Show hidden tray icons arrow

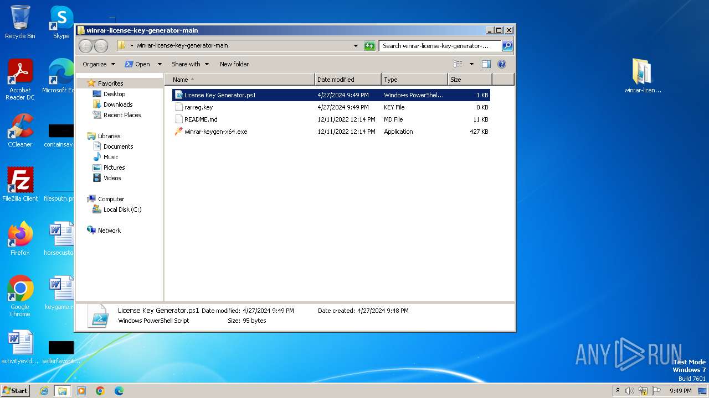pyautogui.click(x=618, y=391)
